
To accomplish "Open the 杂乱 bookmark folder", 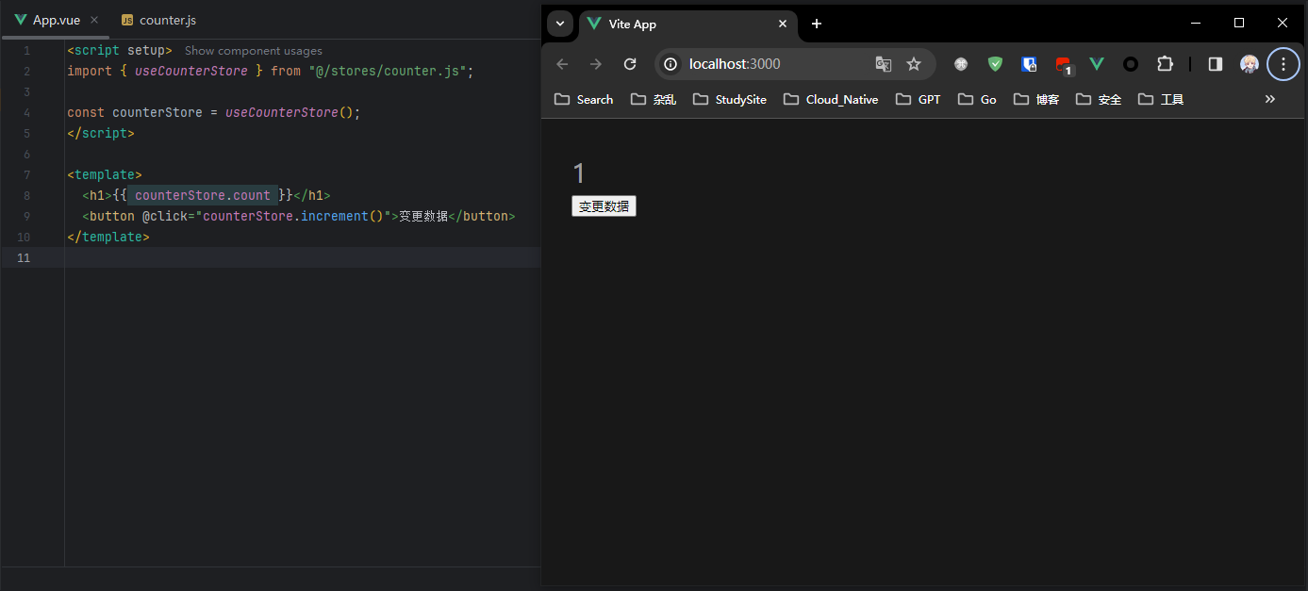I will point(654,99).
